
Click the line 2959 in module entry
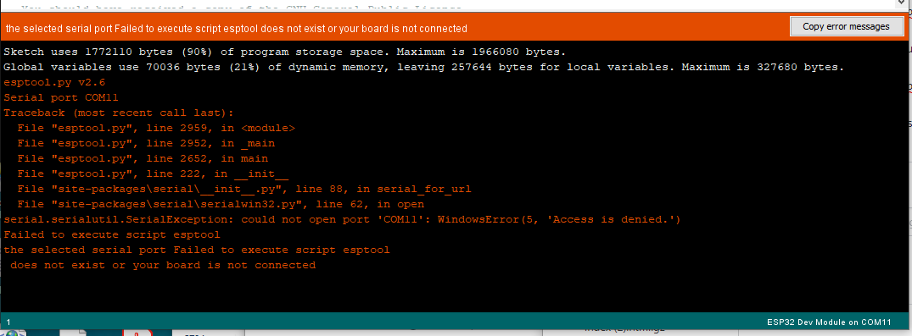point(156,129)
